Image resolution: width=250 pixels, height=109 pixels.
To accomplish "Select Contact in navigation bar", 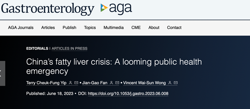I will click(174, 28).
